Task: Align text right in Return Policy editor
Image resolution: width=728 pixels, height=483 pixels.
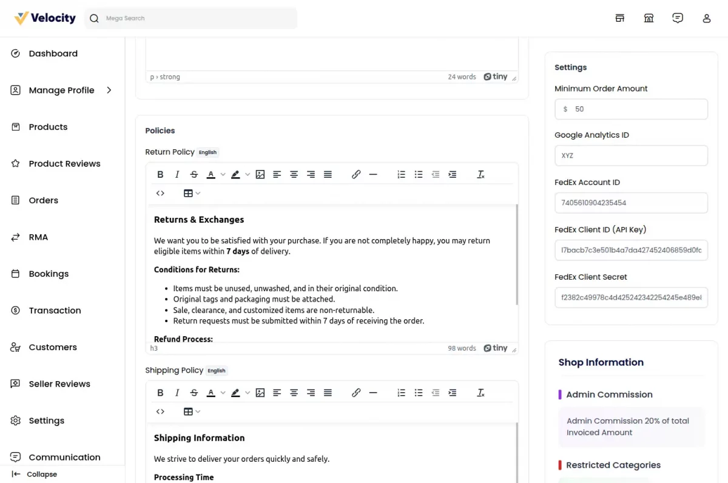Action: pyautogui.click(x=311, y=174)
